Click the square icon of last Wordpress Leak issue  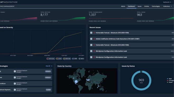91,57
